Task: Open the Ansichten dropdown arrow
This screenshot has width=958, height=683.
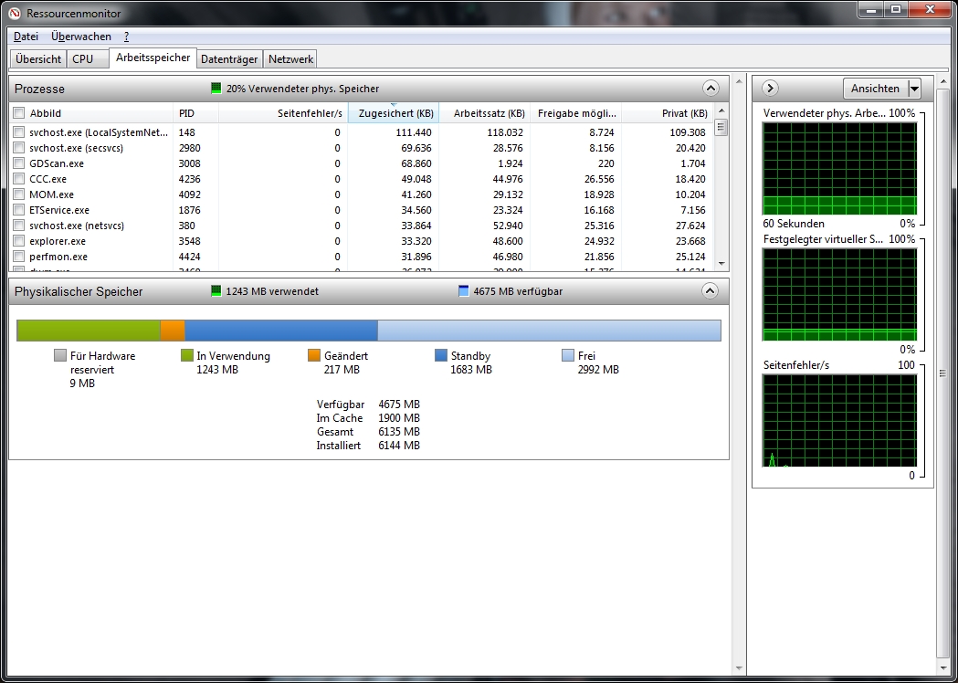Action: 914,89
